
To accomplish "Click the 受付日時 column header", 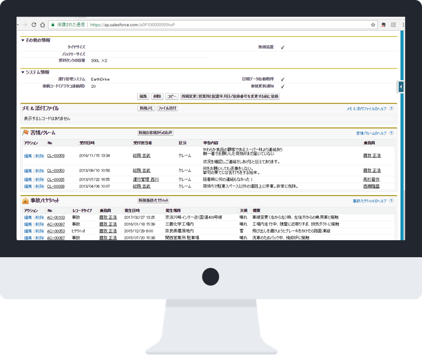I will pyautogui.click(x=87, y=143).
